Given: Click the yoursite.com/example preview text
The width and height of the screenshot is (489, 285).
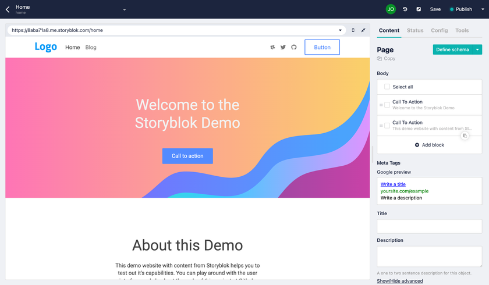Looking at the screenshot, I should (x=405, y=191).
